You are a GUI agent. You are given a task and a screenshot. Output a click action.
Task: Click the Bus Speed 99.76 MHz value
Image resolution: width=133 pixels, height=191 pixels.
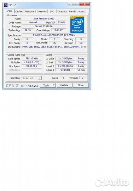(x=32, y=66)
